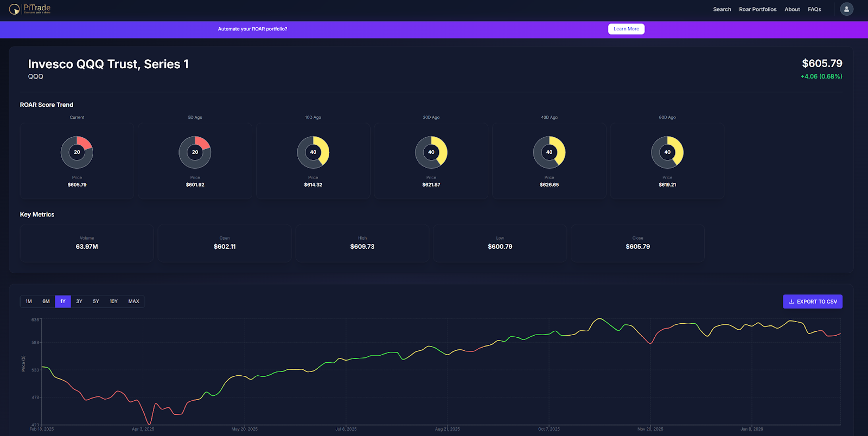Image resolution: width=868 pixels, height=436 pixels.
Task: Click the $605.79 header price
Action: click(x=822, y=63)
